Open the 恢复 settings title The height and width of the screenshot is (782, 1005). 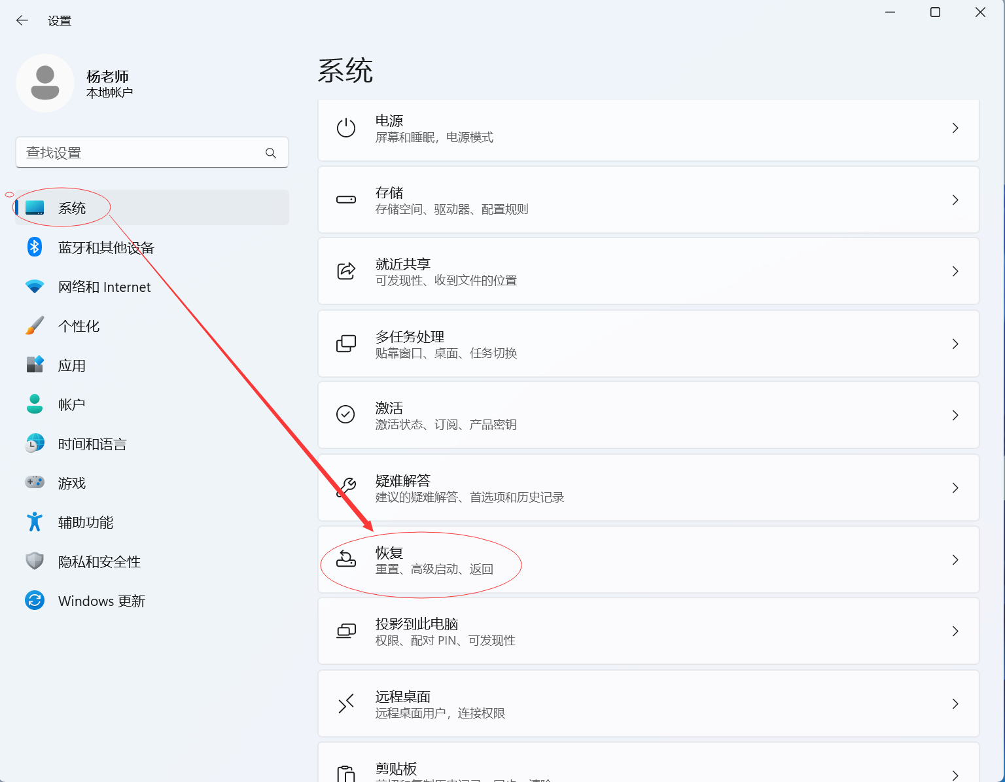[389, 552]
